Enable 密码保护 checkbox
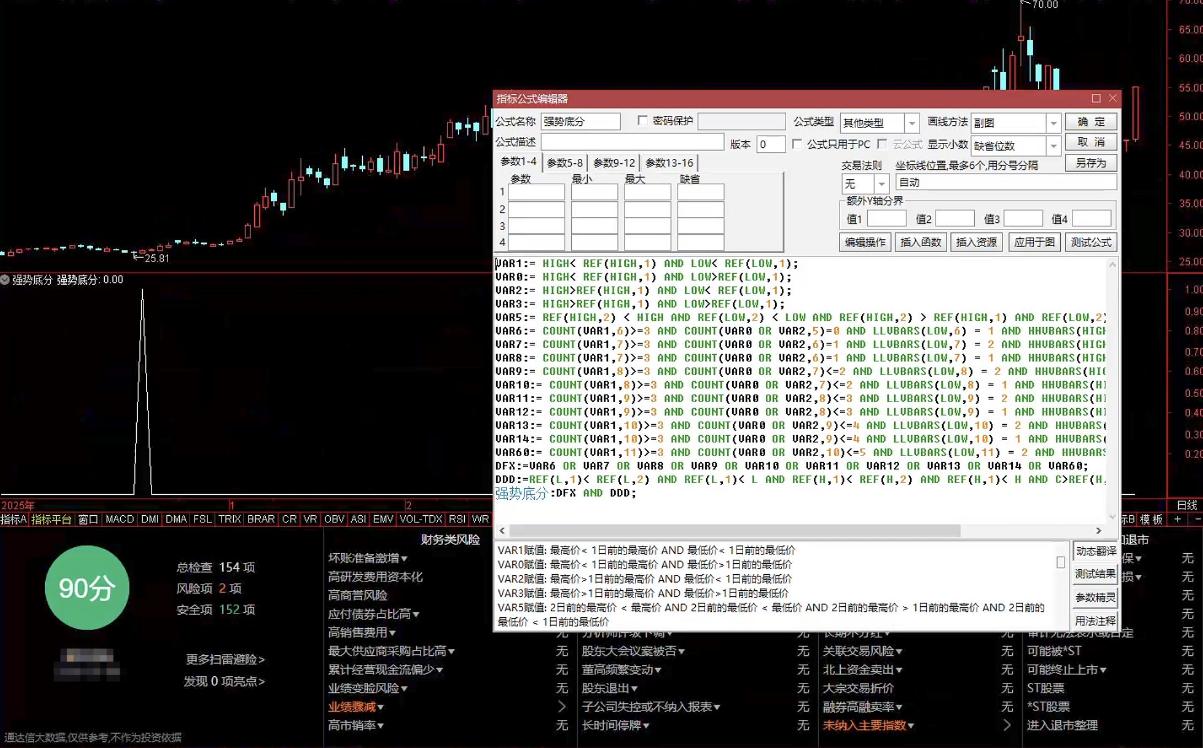 [642, 120]
